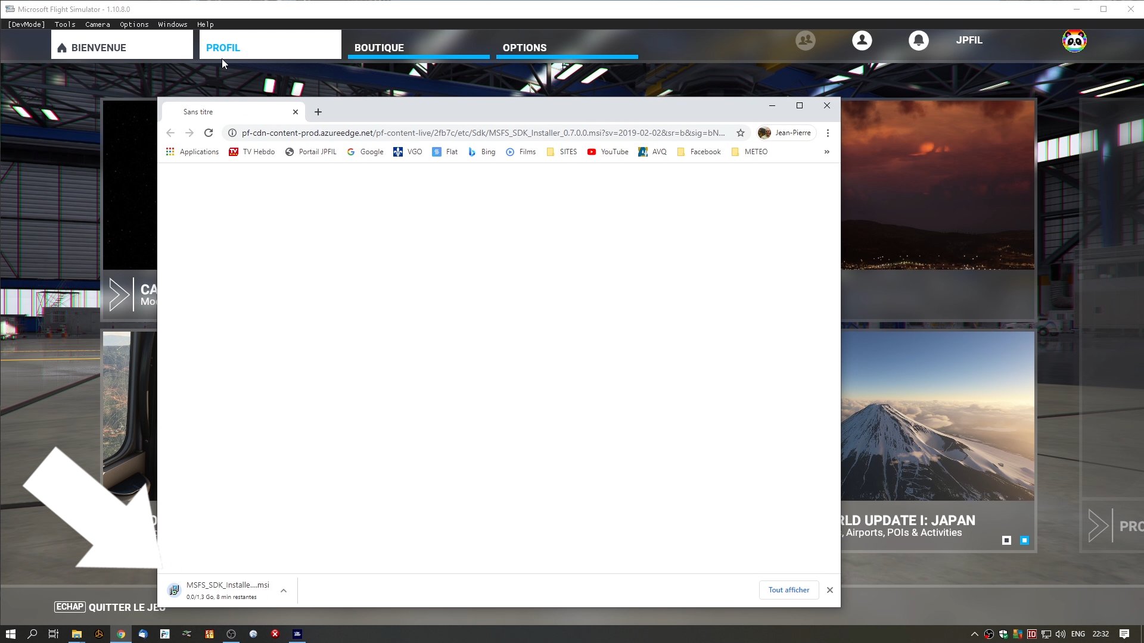Show more bookmarks via double chevron
This screenshot has height=643, width=1144.
click(x=826, y=152)
